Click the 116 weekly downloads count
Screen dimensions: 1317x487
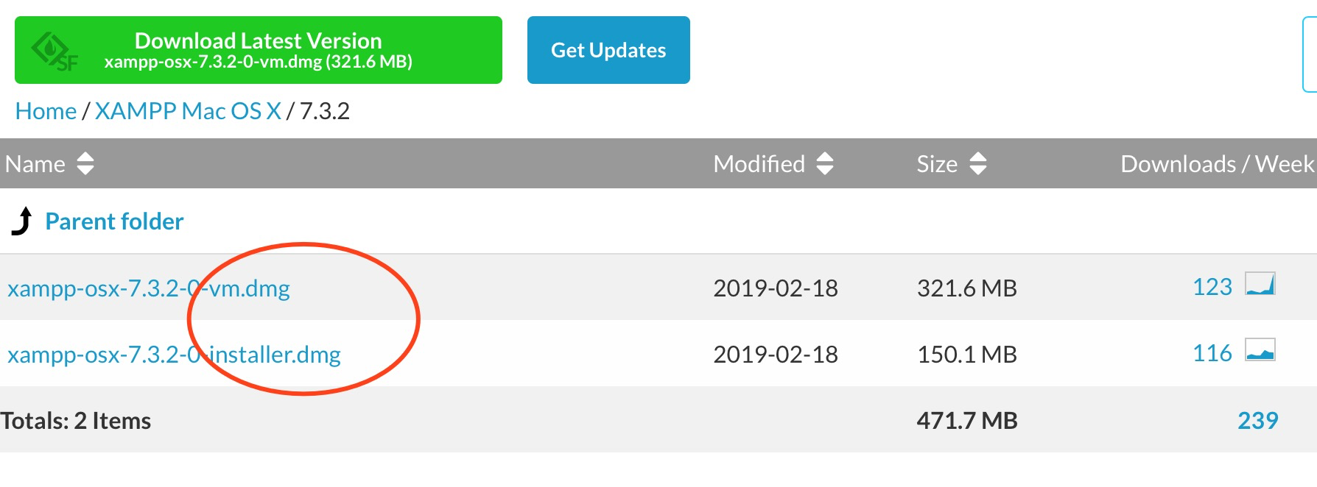pyautogui.click(x=1212, y=353)
